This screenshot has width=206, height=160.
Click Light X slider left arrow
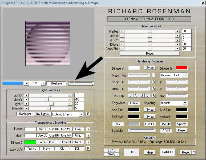(x=26, y=95)
